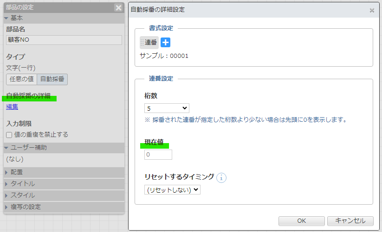Viewport: 382px width, 232px height.
Task: Expand the タイトル section
Action: 22,184
